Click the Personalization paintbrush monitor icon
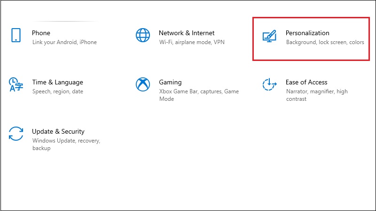Image resolution: width=376 pixels, height=211 pixels. tap(269, 36)
